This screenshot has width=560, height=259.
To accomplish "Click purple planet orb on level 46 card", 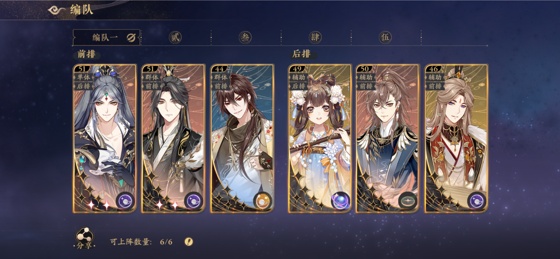I will tap(477, 202).
